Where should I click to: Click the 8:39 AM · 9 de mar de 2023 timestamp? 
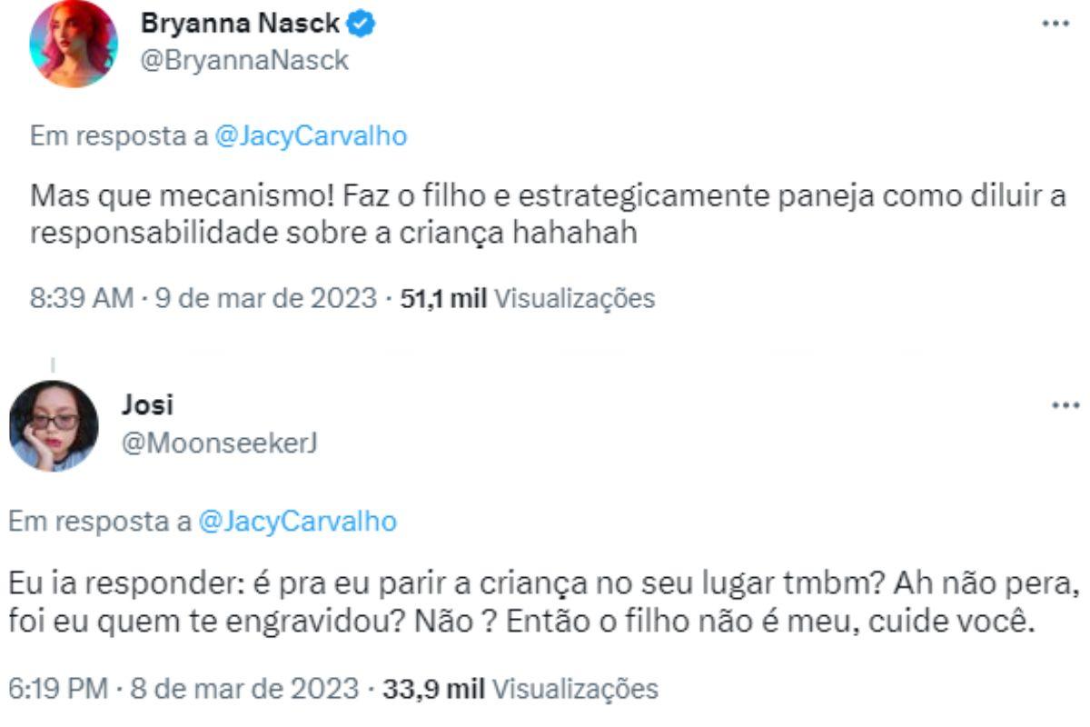tap(203, 298)
